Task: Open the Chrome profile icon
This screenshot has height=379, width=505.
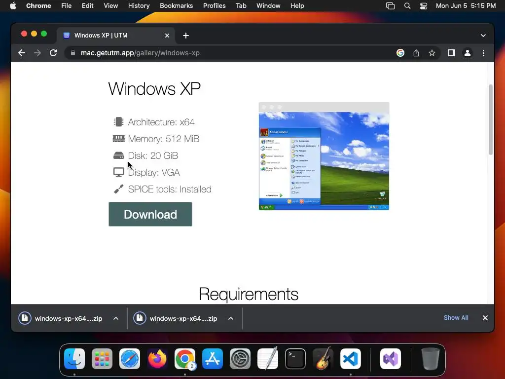Action: coord(468,53)
